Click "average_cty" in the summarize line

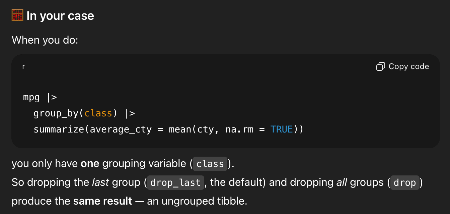[121, 129]
